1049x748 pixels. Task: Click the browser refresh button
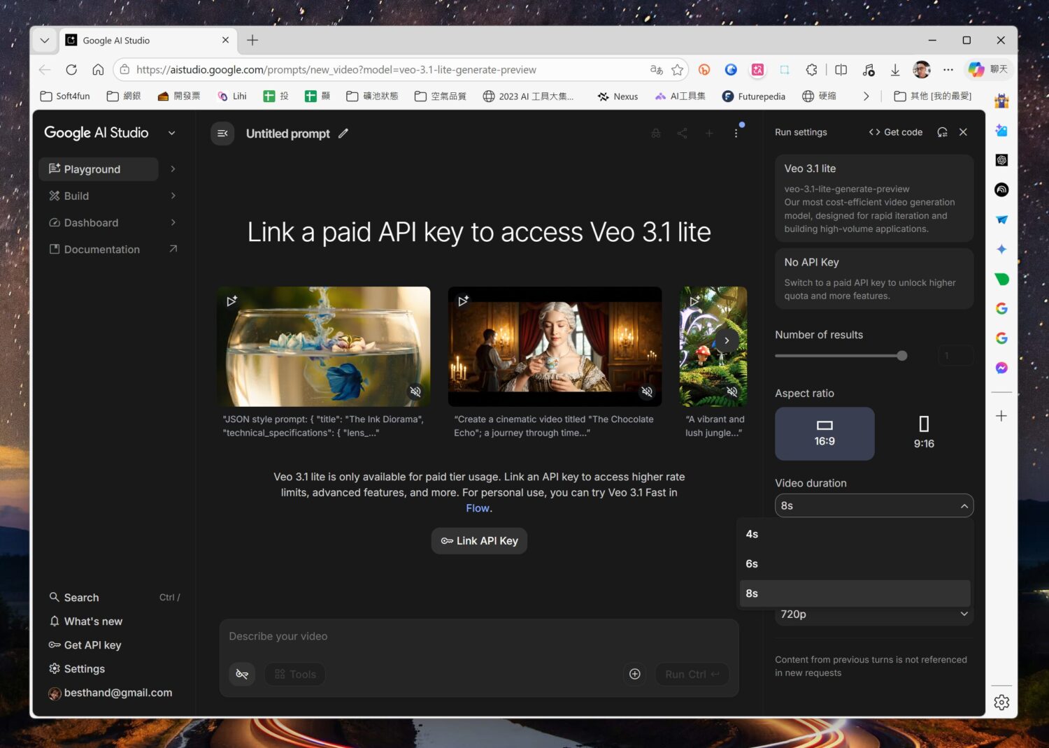click(x=71, y=69)
